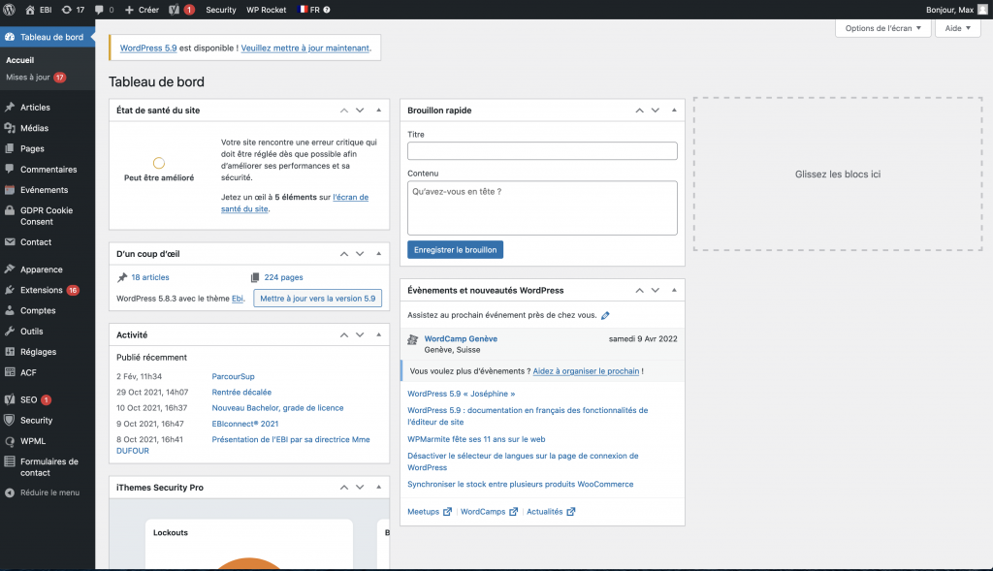Click the Réglages sliders icon in sidebar
Viewport: 993px width, 571px height.
[10, 351]
